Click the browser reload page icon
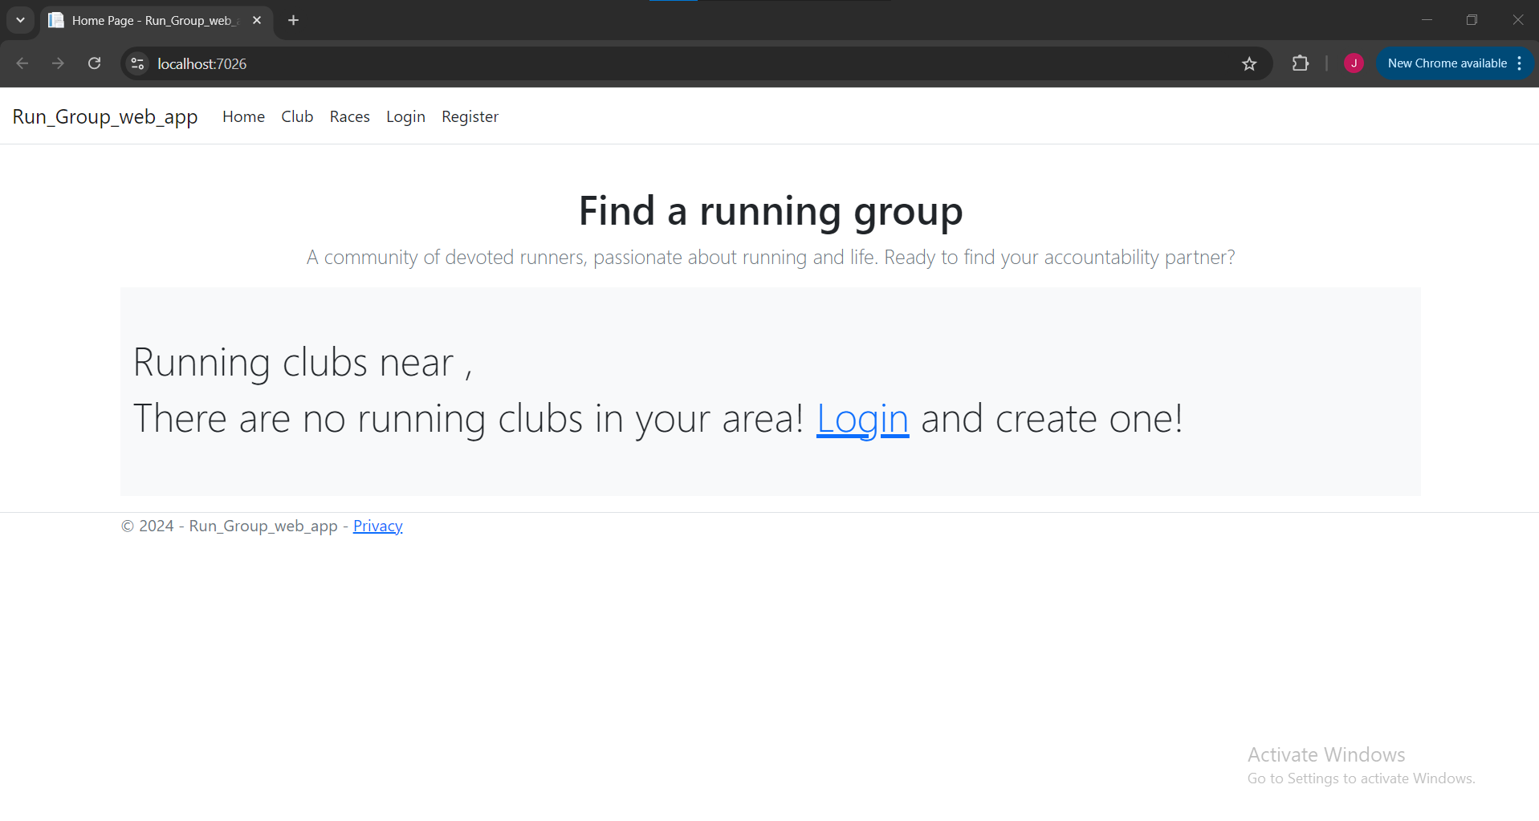The image size is (1539, 821). (94, 63)
